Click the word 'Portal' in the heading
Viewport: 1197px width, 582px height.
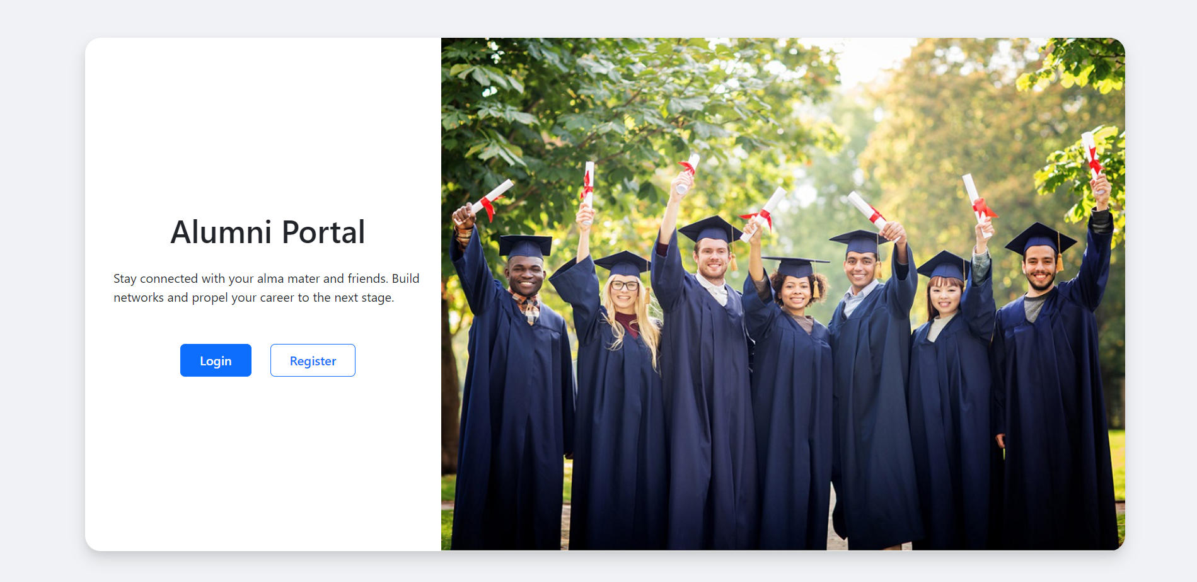pyautogui.click(x=323, y=232)
